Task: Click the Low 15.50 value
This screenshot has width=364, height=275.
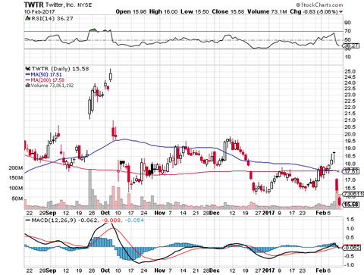Action: tap(195, 11)
